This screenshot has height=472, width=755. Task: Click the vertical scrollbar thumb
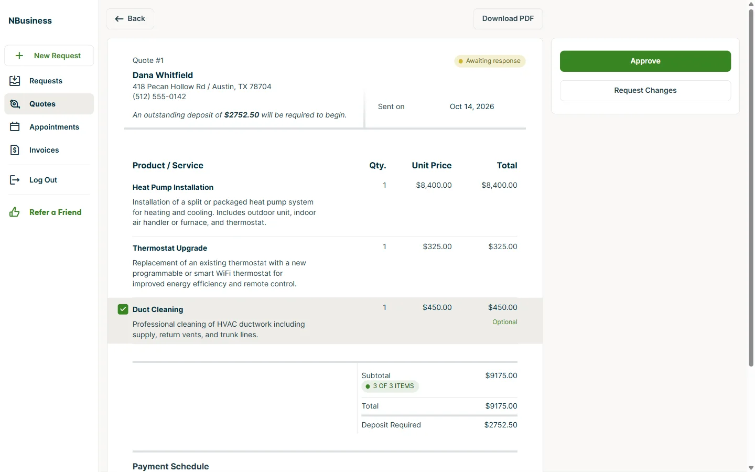[x=751, y=188]
